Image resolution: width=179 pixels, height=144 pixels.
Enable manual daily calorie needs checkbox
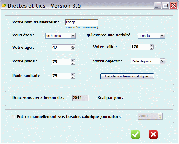13,116
